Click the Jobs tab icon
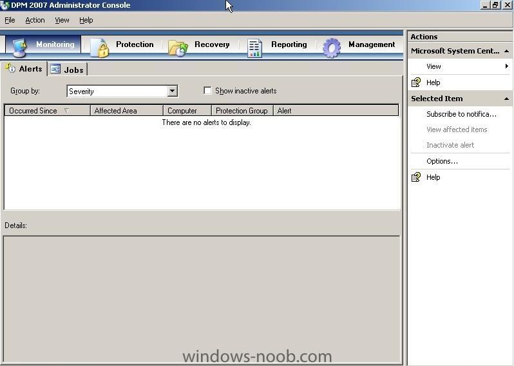The width and height of the screenshot is (514, 366). pos(55,68)
